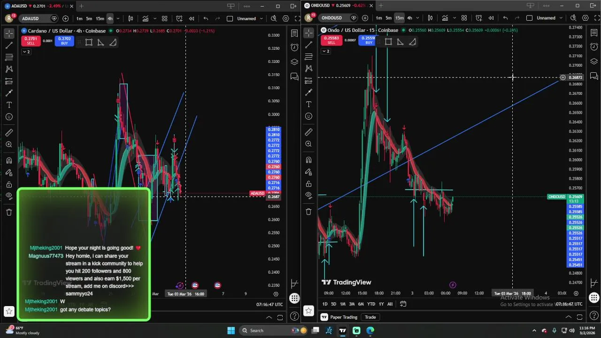Set the 1D date range in ONDOUSD
Screen dimensions: 601x338
coord(324,304)
